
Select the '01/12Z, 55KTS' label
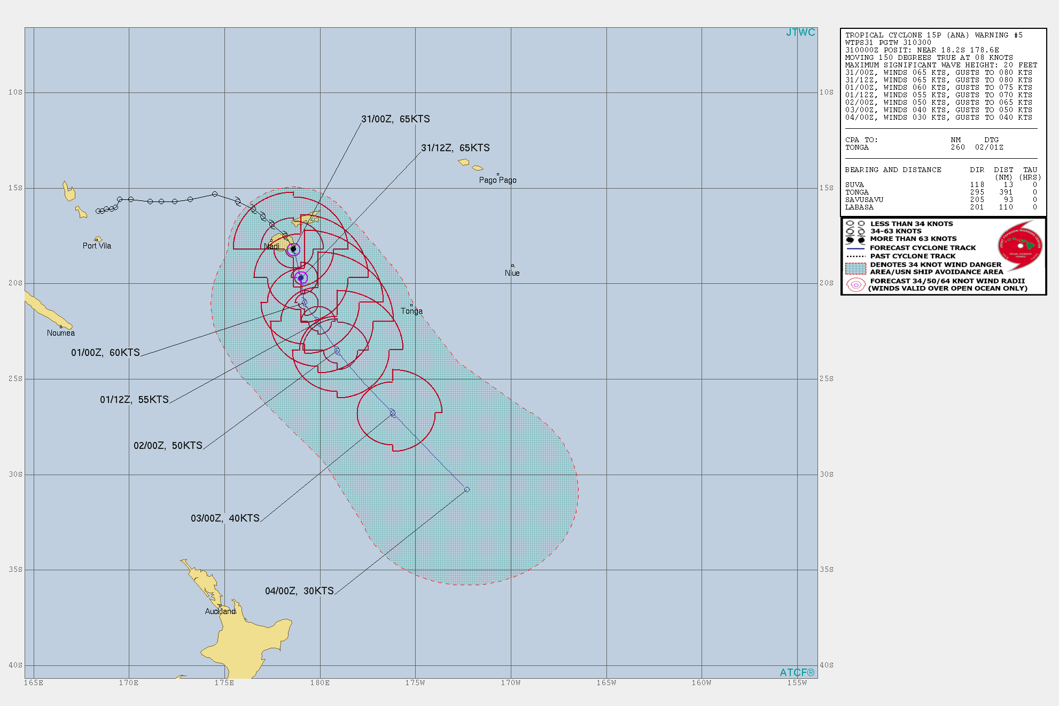pyautogui.click(x=134, y=400)
